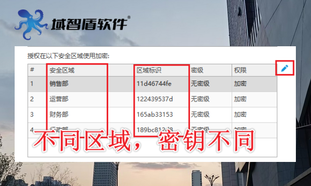Click the # column header
The image size is (311, 186).
[32, 70]
